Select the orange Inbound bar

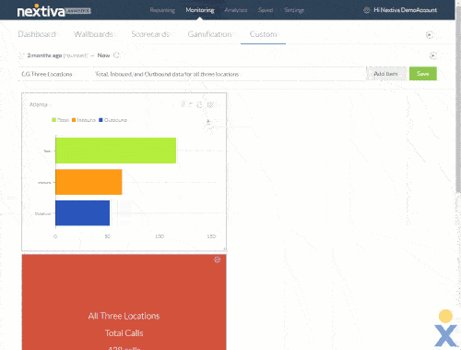coord(89,182)
